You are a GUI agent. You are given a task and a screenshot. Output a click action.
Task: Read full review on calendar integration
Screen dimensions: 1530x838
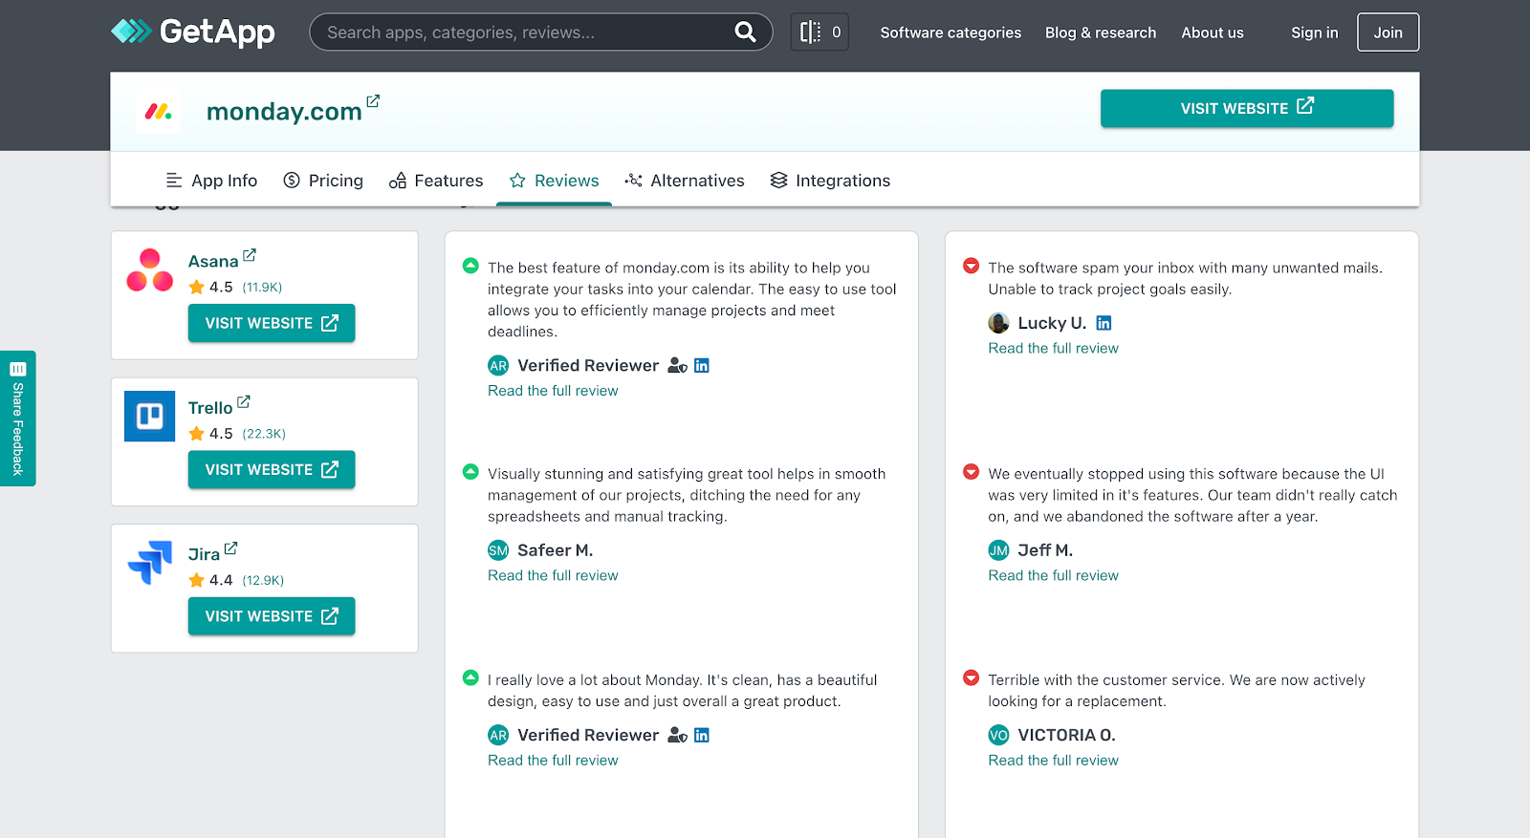click(x=553, y=391)
